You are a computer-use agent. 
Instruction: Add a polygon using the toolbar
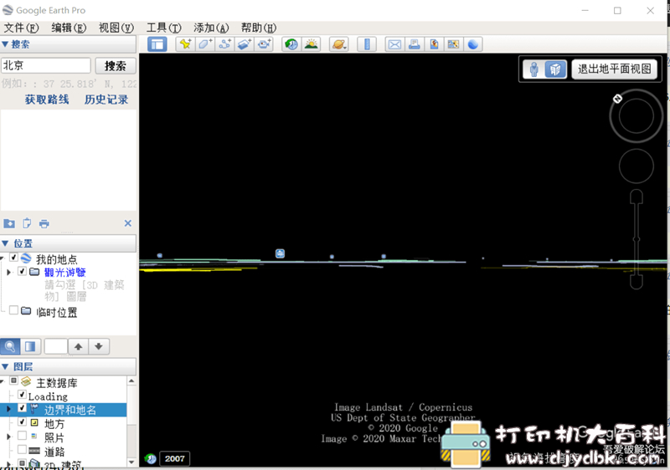click(x=205, y=44)
